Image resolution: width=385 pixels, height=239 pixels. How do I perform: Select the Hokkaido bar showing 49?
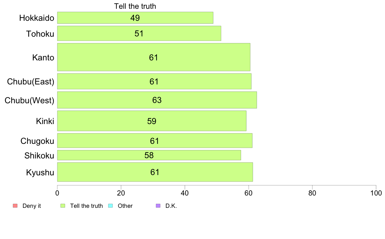tap(135, 18)
